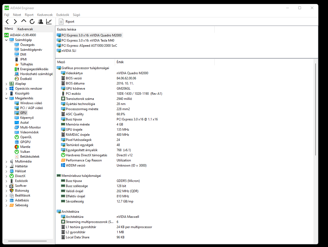Go up one level with up arrow icon
The image size is (328, 247).
pyautogui.click(x=24, y=21)
